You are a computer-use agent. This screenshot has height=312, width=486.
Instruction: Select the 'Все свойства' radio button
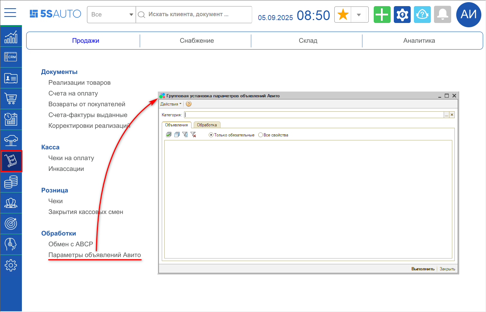(260, 135)
